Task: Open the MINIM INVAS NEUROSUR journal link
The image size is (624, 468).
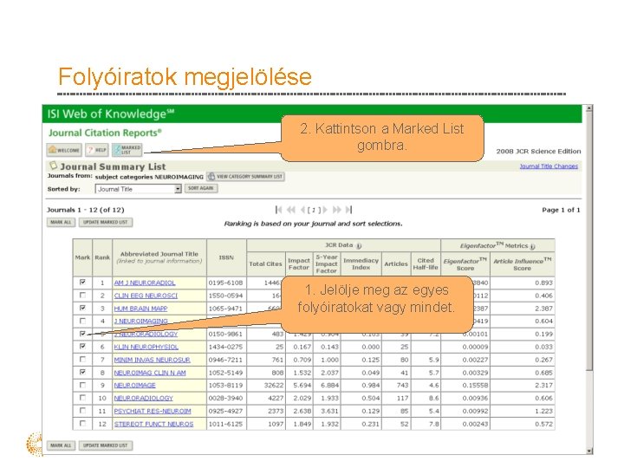Action: pos(152,360)
